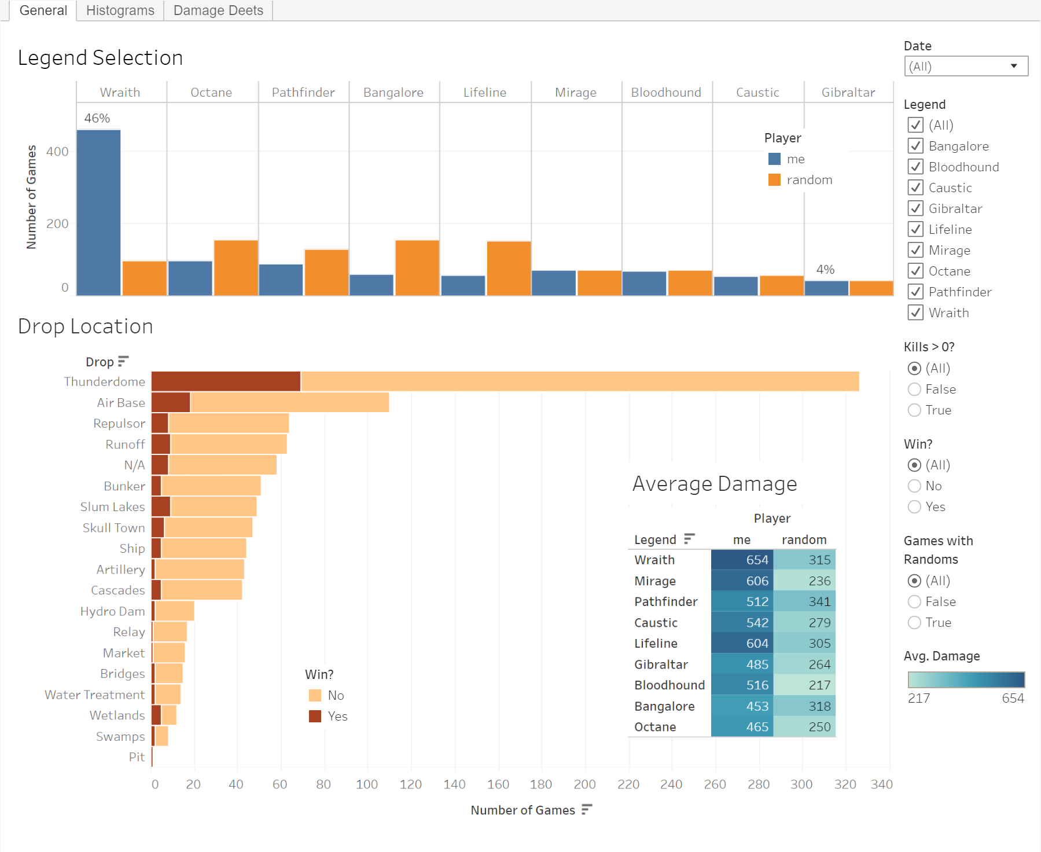Select True under Kills > 0 filter

(x=914, y=410)
